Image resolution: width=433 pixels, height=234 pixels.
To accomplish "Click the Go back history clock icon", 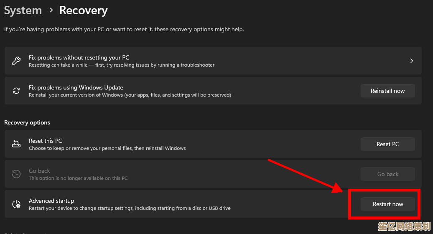I will coord(16,174).
